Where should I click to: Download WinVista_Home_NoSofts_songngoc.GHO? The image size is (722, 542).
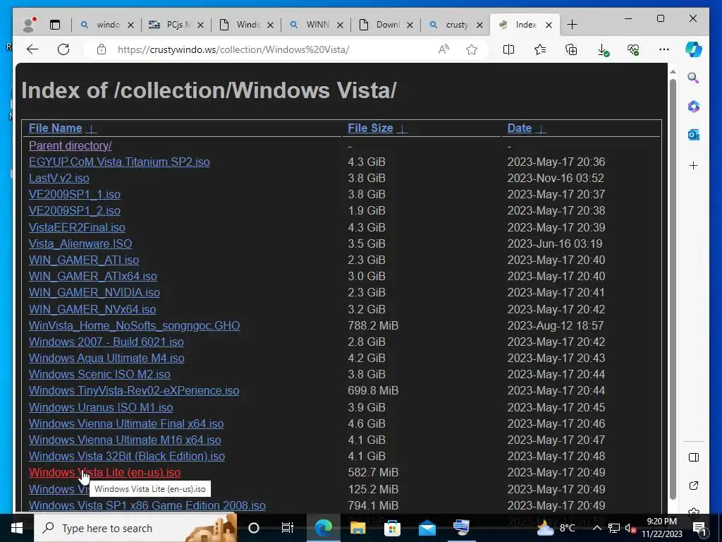[135, 325]
